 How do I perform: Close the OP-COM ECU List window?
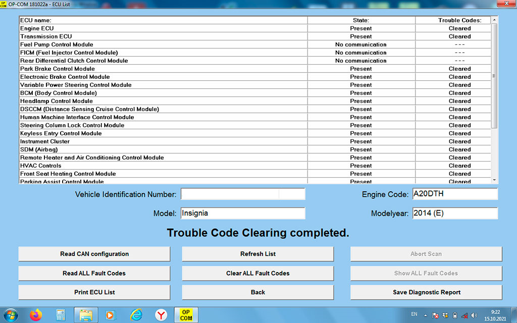507,4
